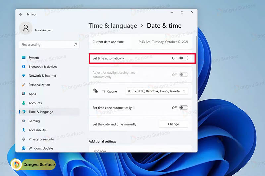Image resolution: width=265 pixels, height=176 pixels.
Task: Click the Gaming controller icon
Action: [24, 121]
